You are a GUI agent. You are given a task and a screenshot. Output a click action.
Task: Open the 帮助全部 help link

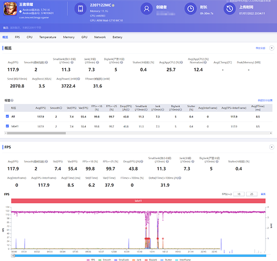pos(260,48)
